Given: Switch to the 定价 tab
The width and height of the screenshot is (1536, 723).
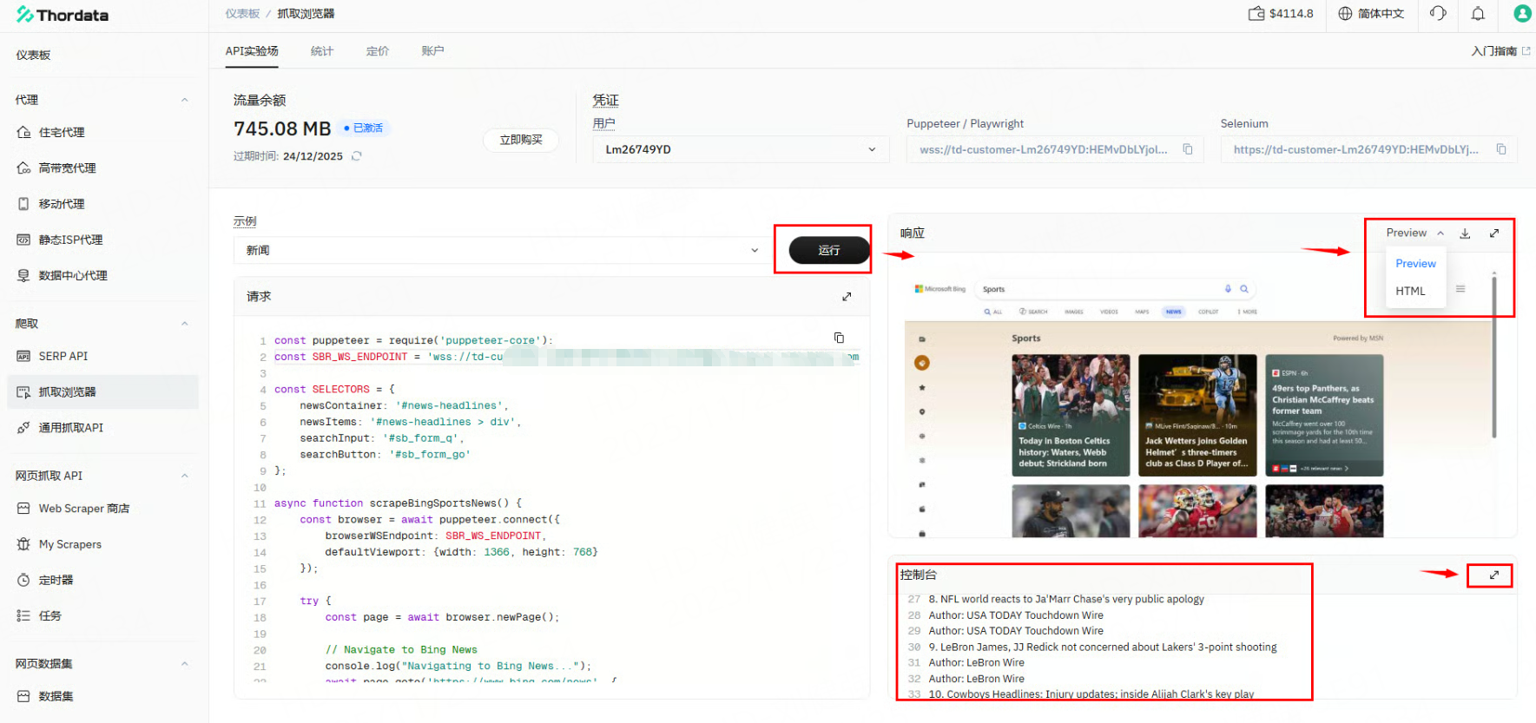Looking at the screenshot, I should (x=377, y=51).
